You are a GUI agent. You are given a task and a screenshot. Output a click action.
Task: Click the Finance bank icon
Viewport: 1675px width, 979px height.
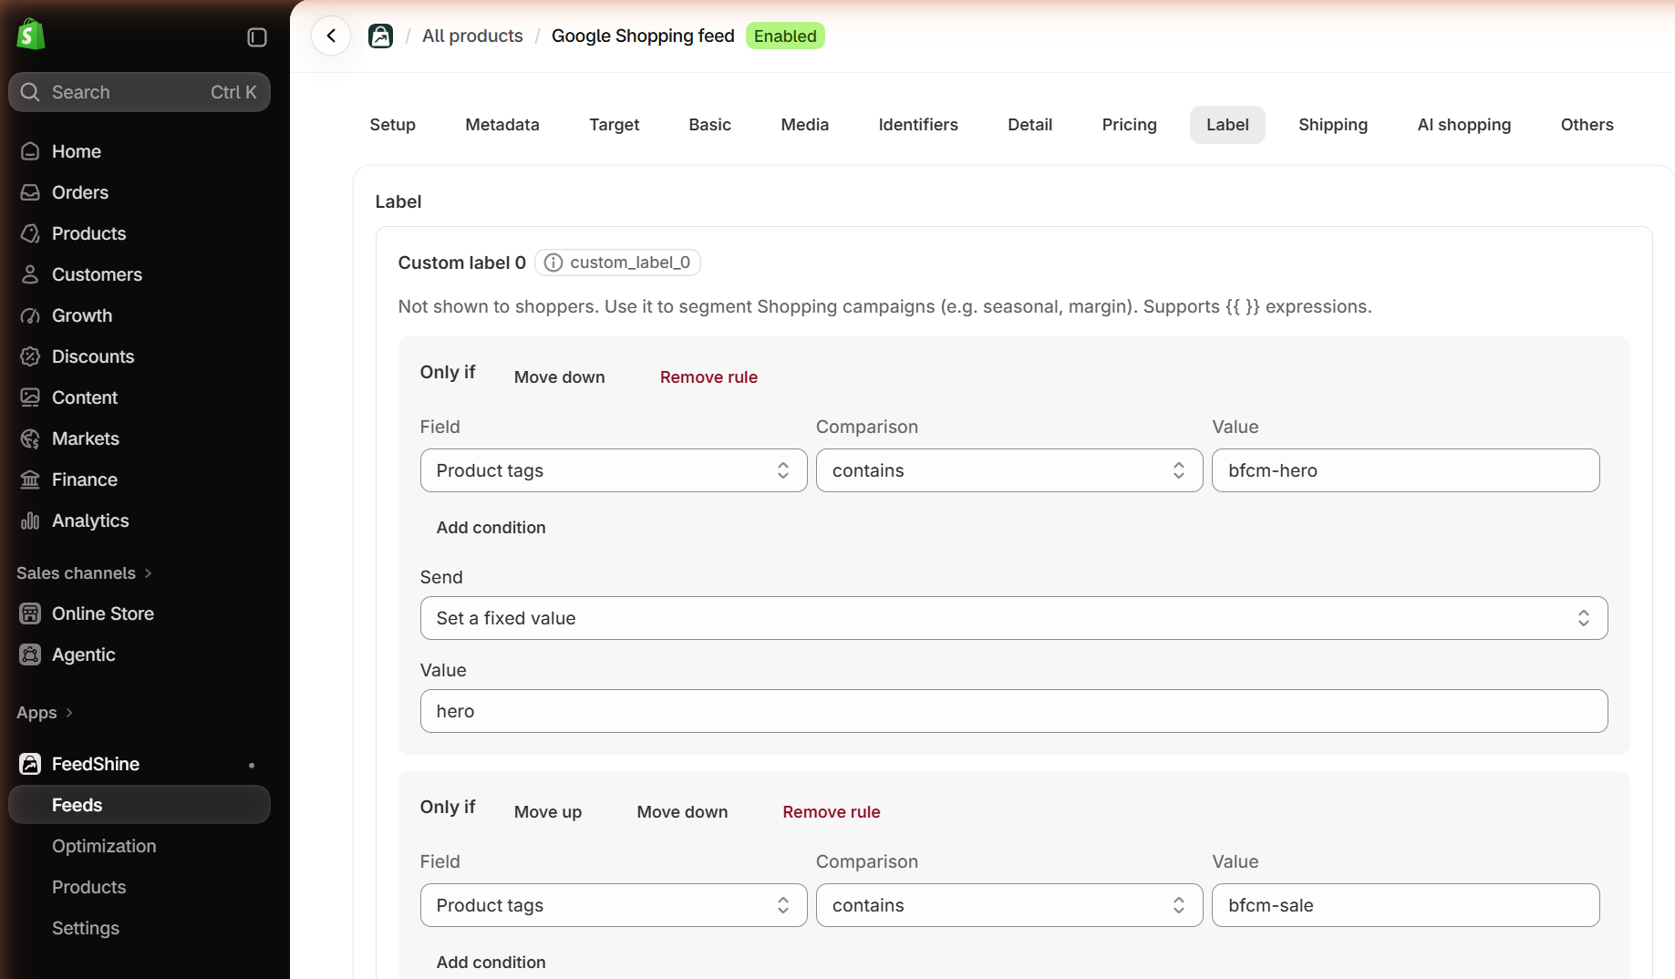tap(30, 479)
